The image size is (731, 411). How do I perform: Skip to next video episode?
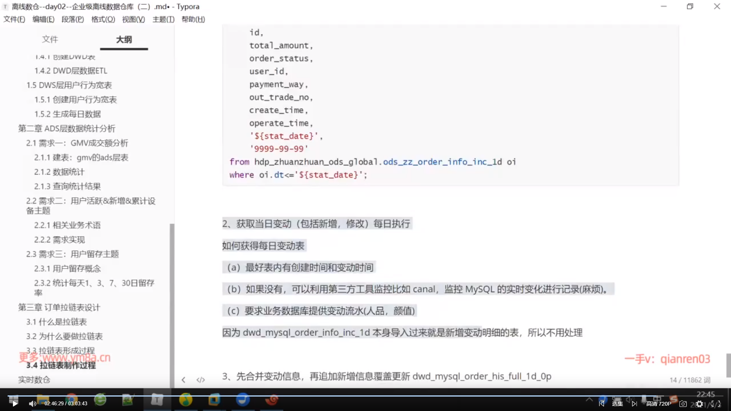[x=634, y=404]
